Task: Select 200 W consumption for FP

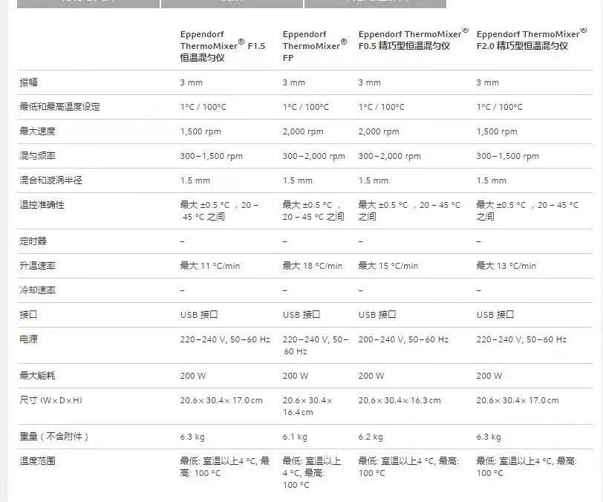Action: [x=296, y=376]
